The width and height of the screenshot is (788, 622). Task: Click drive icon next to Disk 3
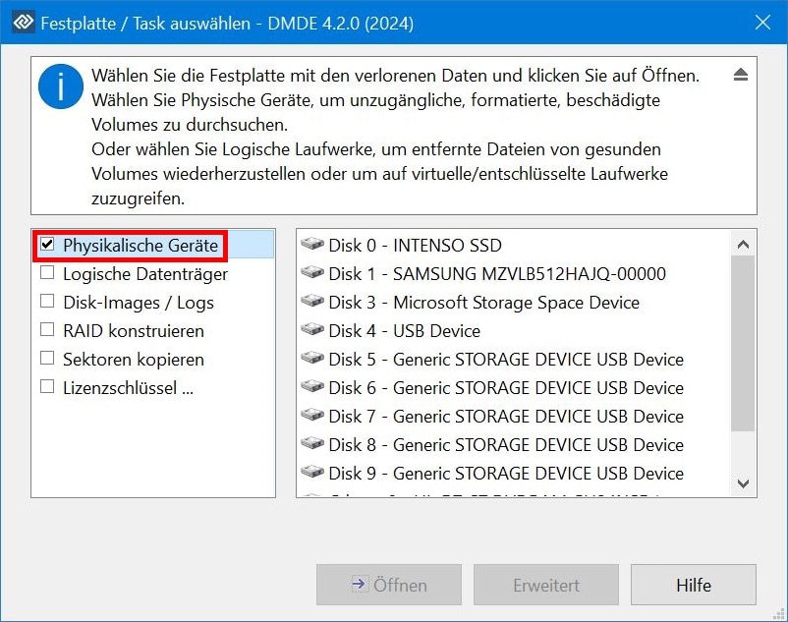[312, 302]
